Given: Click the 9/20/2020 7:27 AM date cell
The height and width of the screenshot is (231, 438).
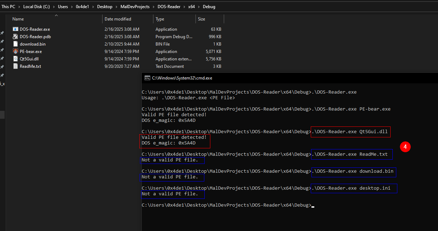Looking at the screenshot, I should [122, 66].
